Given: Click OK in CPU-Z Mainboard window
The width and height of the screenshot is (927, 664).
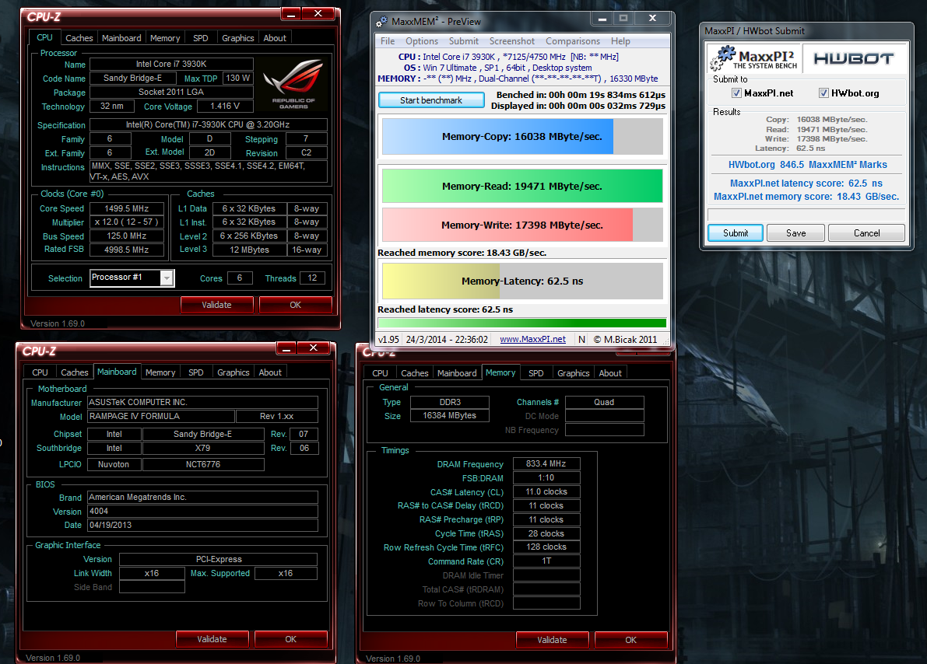Looking at the screenshot, I should pyautogui.click(x=290, y=639).
